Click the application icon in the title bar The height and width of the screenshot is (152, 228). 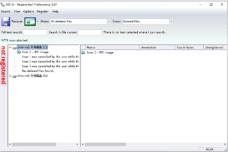pyautogui.click(x=2, y=4)
